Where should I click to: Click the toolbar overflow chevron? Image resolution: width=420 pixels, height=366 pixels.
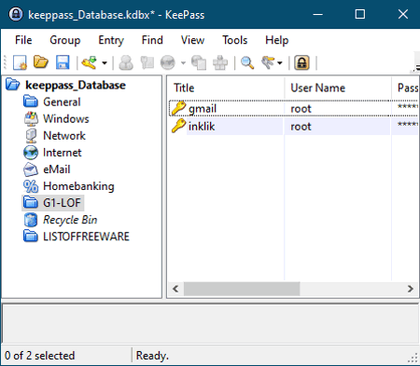pyautogui.click(x=416, y=67)
